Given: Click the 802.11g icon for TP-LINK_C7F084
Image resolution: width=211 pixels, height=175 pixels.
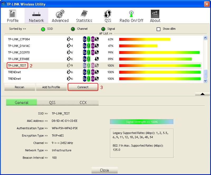Looking at the screenshot, I should 88,39.
